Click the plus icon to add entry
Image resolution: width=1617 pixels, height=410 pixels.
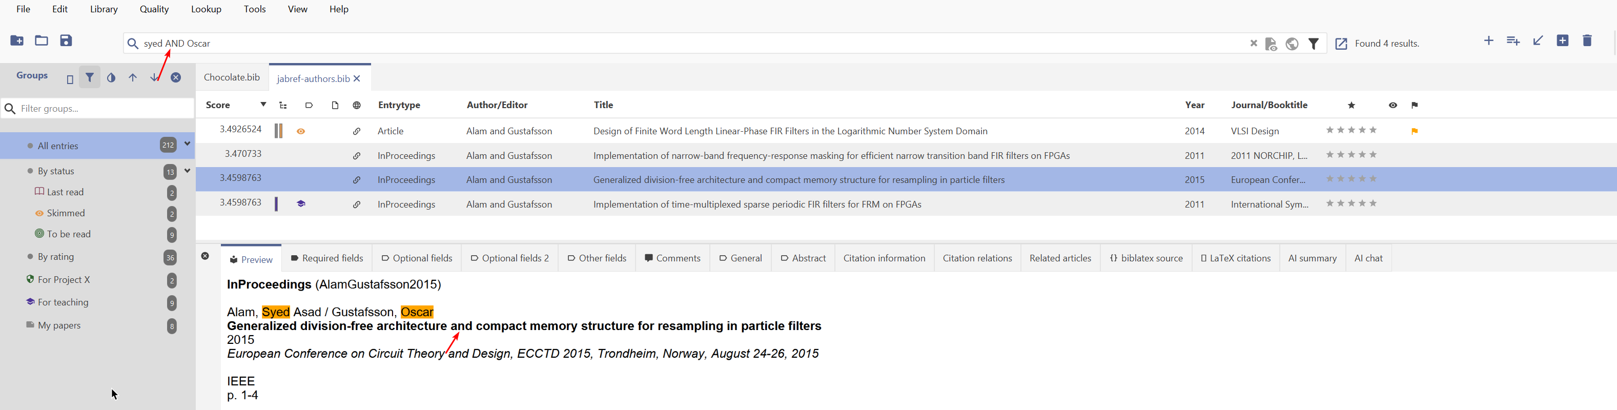[x=1488, y=41]
